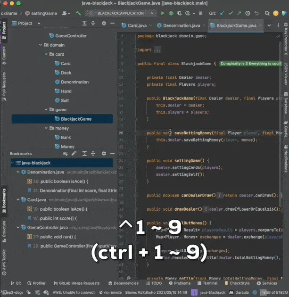
Task: Open the Terminal tool window button
Action: (x=207, y=283)
